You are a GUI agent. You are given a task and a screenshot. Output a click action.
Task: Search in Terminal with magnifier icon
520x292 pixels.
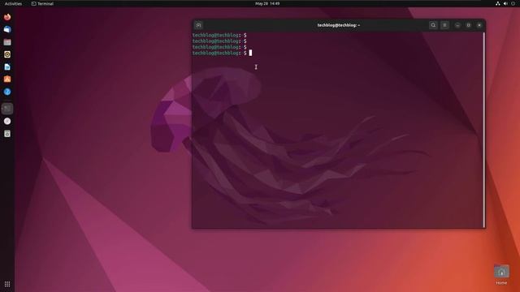click(x=433, y=25)
